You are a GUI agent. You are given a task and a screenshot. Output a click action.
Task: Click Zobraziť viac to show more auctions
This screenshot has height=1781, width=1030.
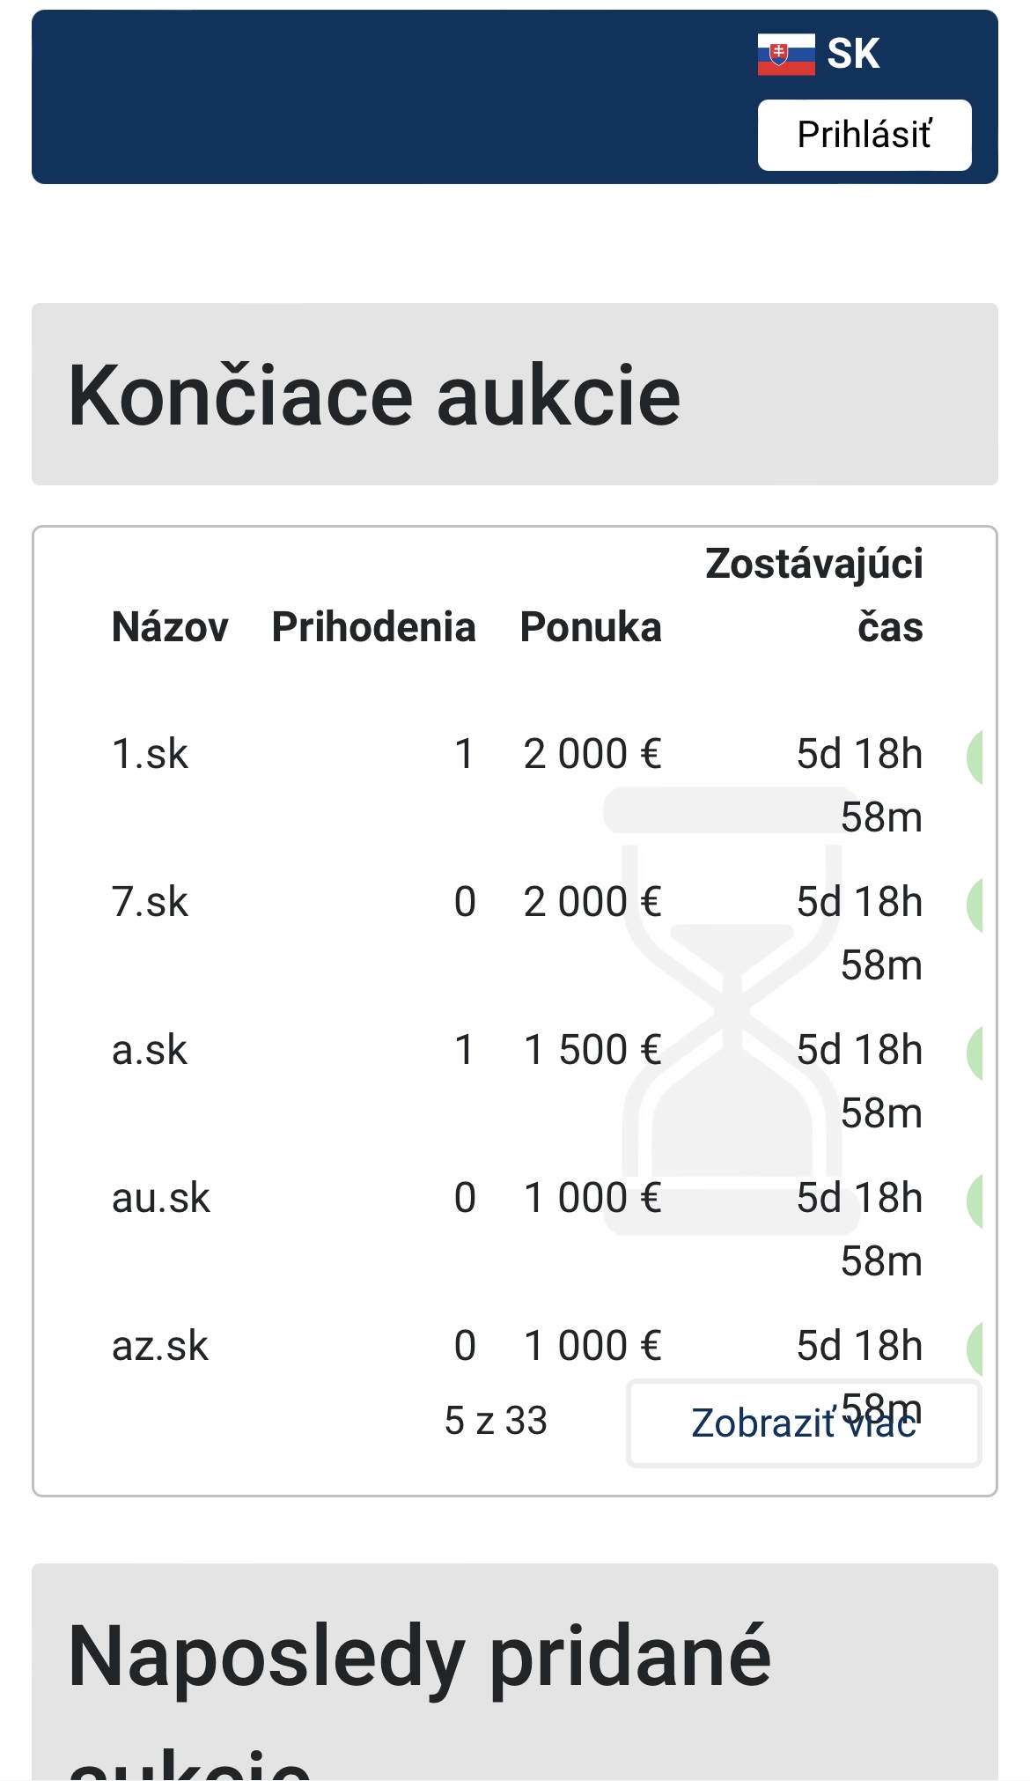[x=803, y=1423]
